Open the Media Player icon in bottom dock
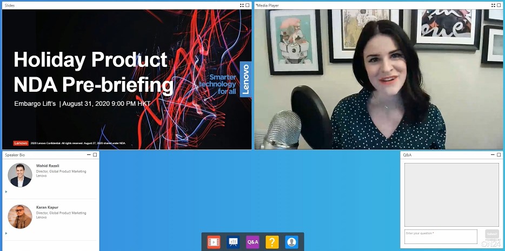 [x=214, y=242]
